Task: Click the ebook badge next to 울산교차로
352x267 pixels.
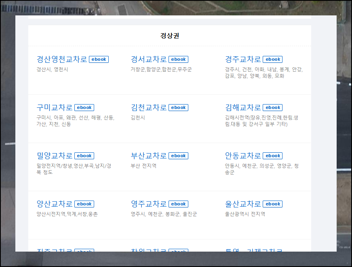Action: click(273, 204)
